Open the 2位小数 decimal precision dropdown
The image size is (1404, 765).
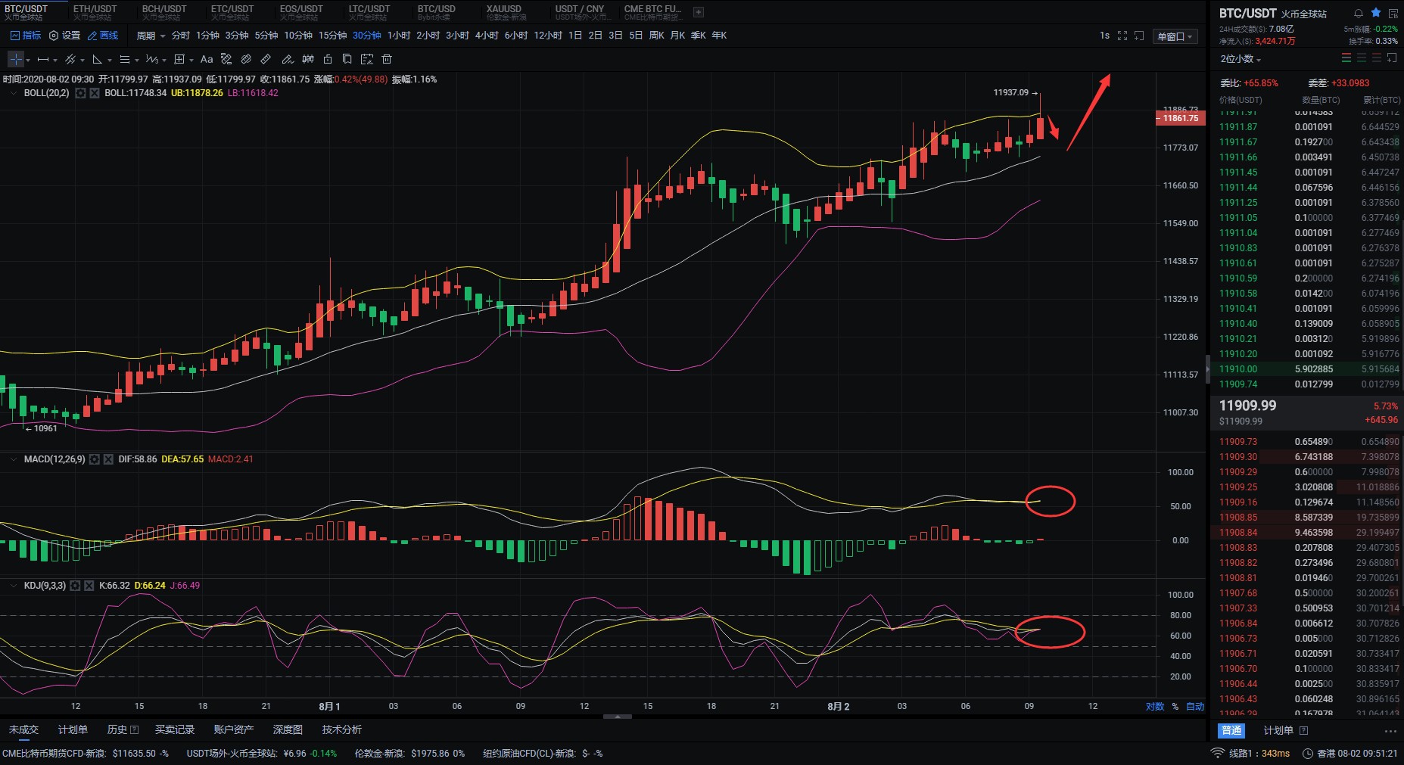coord(1241,59)
